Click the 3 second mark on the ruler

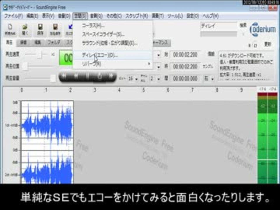pos(95,90)
